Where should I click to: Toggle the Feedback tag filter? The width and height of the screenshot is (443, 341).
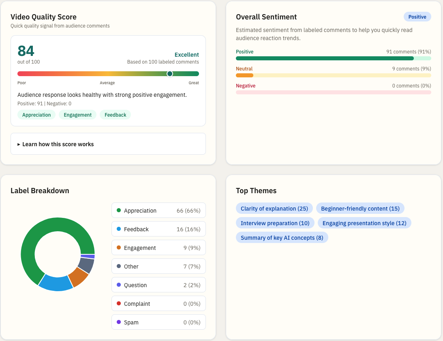[115, 115]
